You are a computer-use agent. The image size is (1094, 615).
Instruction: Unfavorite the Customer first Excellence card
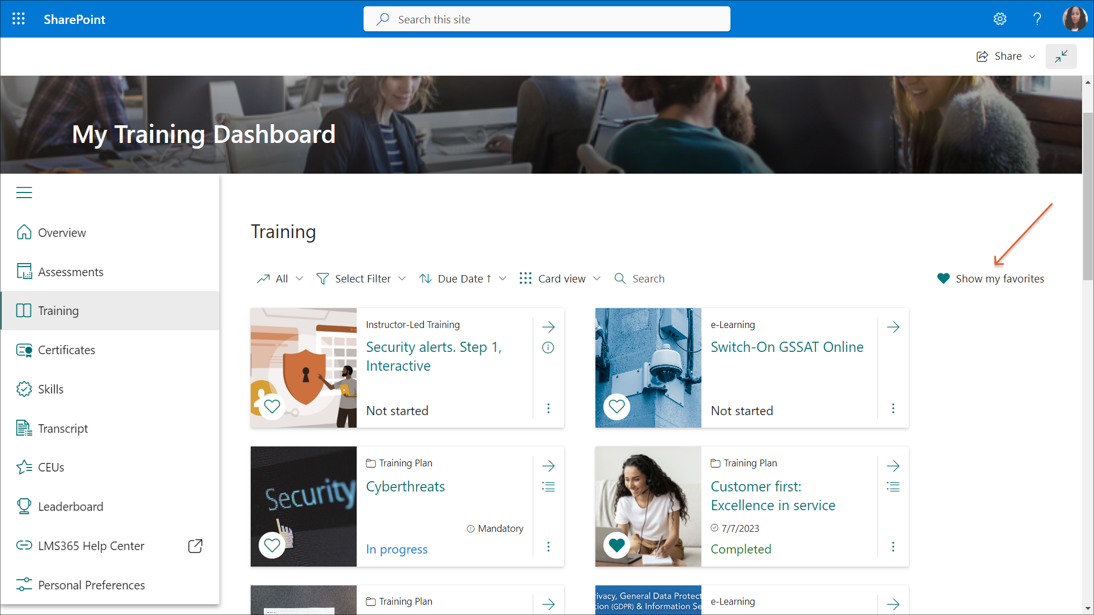coord(617,546)
